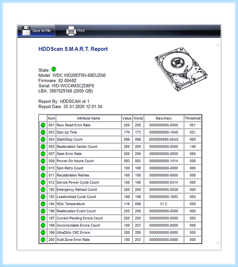Click the 176 value in Spin Up Time row
The image size is (238, 267).
pos(127,132)
